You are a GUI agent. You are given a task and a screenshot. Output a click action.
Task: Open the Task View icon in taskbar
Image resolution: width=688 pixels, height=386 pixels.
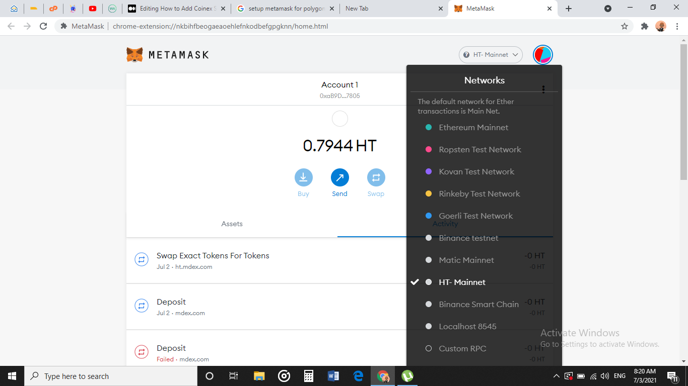coord(234,376)
